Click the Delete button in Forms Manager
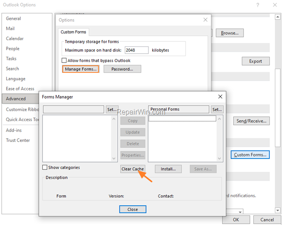Viewport: 282px width, 225px height. [x=133, y=144]
